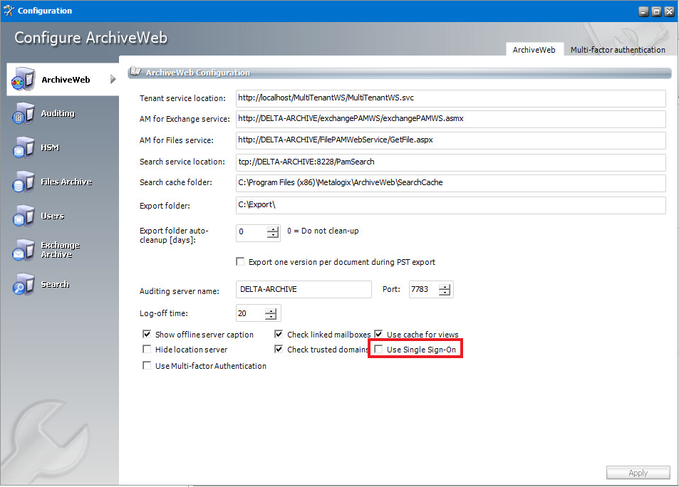Click the '0 = Do not clean-up' text
This screenshot has height=487, width=679.
pyautogui.click(x=323, y=231)
